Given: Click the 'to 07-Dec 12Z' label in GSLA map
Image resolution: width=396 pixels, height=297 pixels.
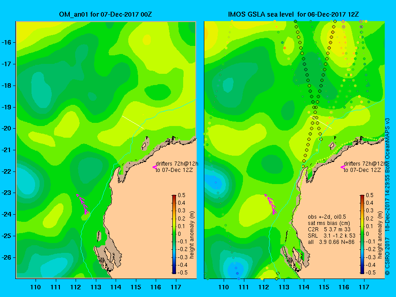Looking at the screenshot, I should point(362,170).
